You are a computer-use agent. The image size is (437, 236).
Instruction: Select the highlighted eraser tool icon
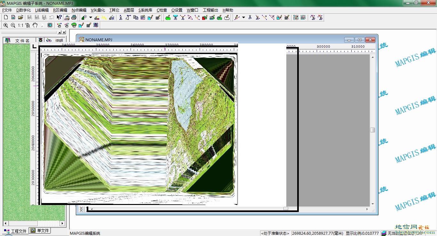(67, 17)
